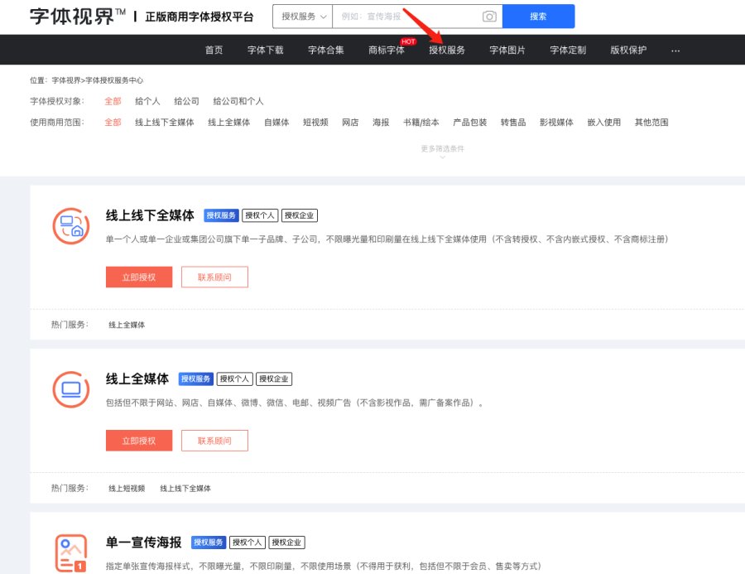
Task: Open the 授权服务 search type dropdown
Action: 303,17
